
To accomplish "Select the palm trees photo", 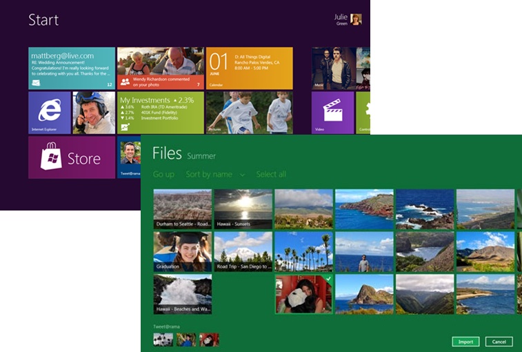I will click(303, 252).
